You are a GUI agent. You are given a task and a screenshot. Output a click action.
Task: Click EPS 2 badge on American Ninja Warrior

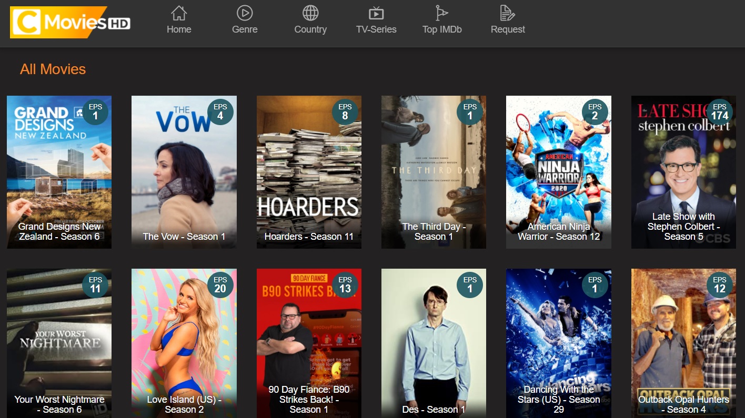tap(595, 112)
